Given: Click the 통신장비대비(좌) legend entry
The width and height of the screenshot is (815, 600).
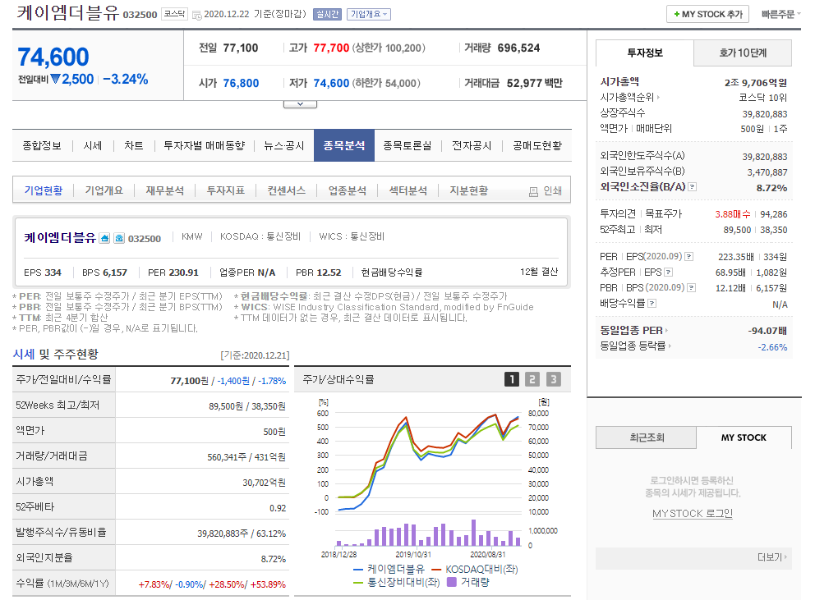Looking at the screenshot, I should point(397,582).
